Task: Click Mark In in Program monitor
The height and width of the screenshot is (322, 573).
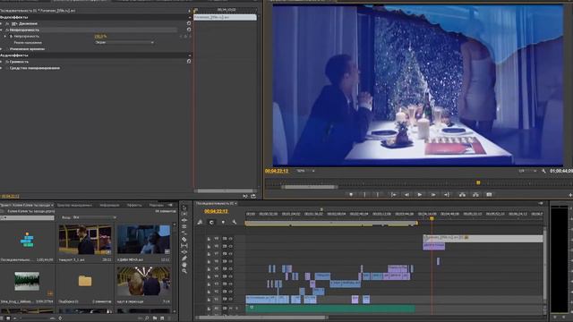Action: point(364,195)
